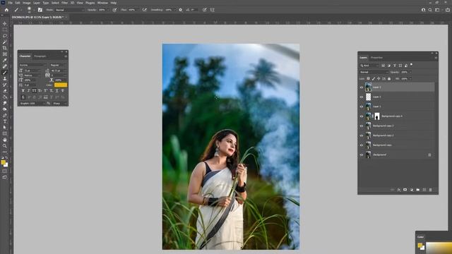
Task: Open the Kind filter dropdown in Layers
Action: 369,66
